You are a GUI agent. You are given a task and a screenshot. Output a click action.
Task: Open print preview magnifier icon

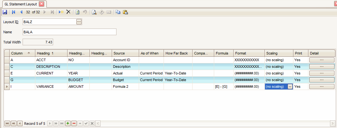[x=94, y=12]
